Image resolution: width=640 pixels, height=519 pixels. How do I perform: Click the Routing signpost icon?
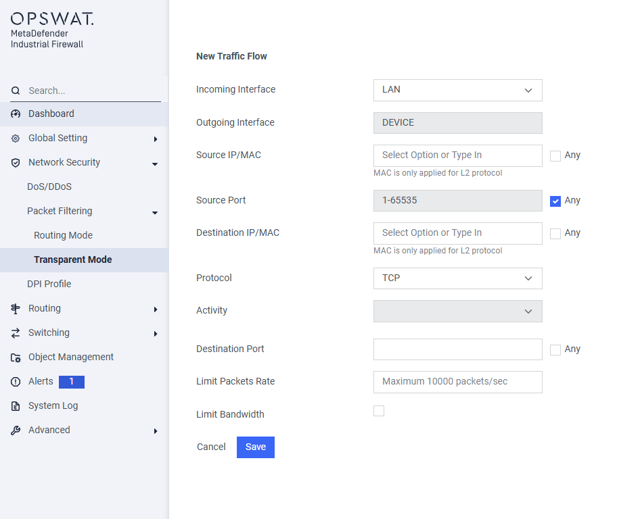tap(16, 309)
